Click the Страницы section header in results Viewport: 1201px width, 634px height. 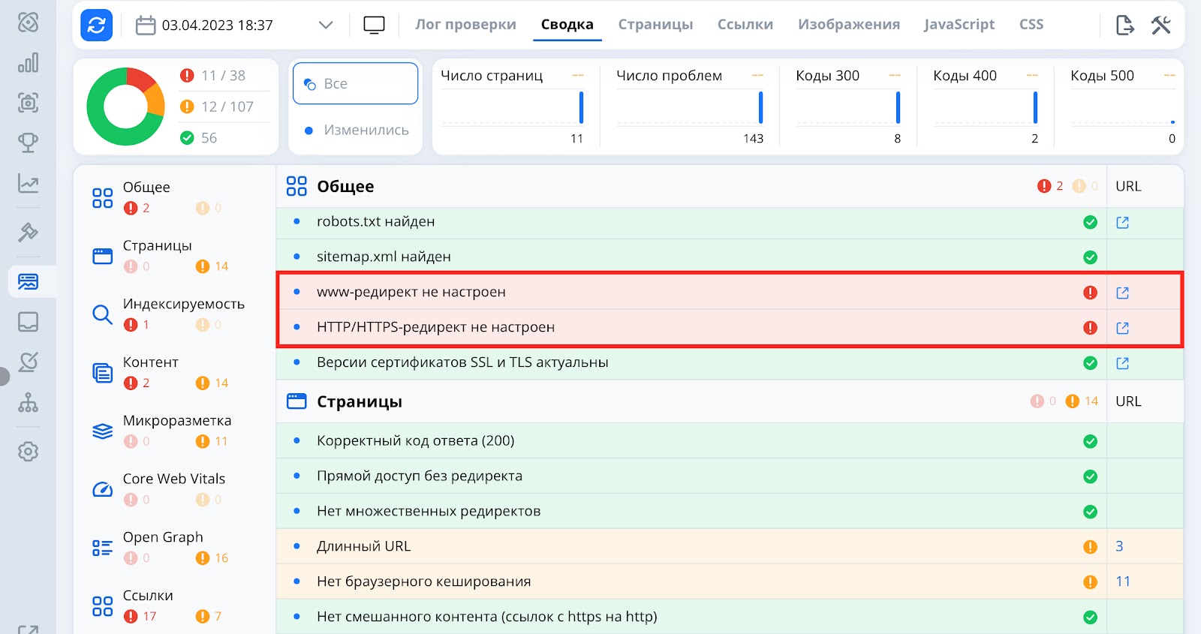tap(730, 401)
